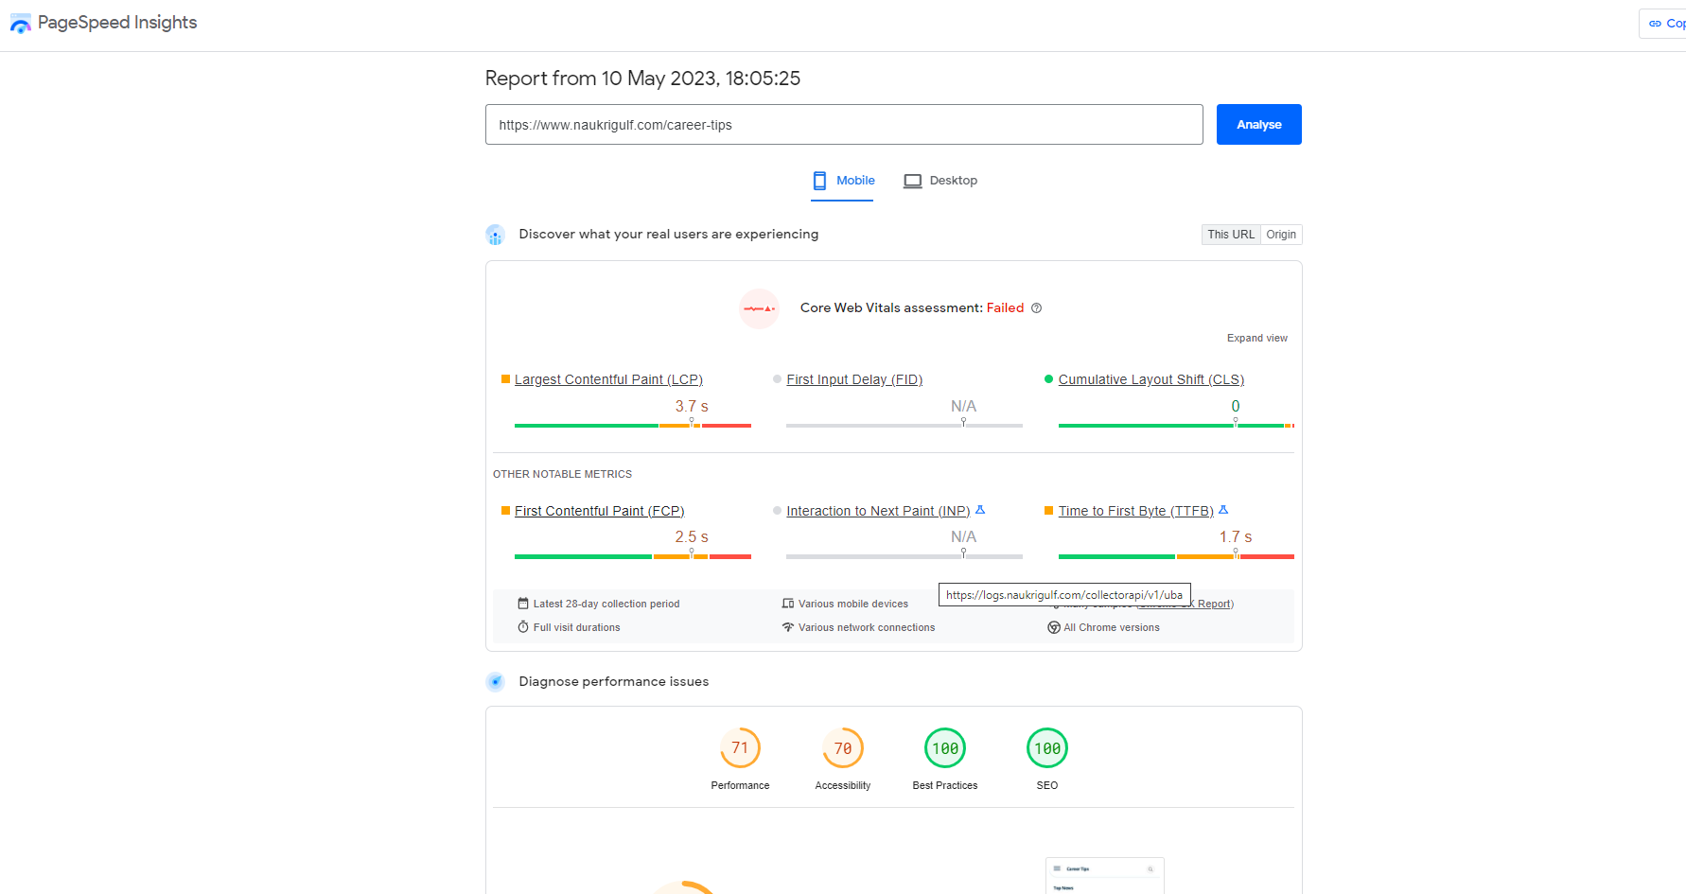Click the Performance score gauge 71
The width and height of the screenshot is (1686, 894).
(740, 748)
